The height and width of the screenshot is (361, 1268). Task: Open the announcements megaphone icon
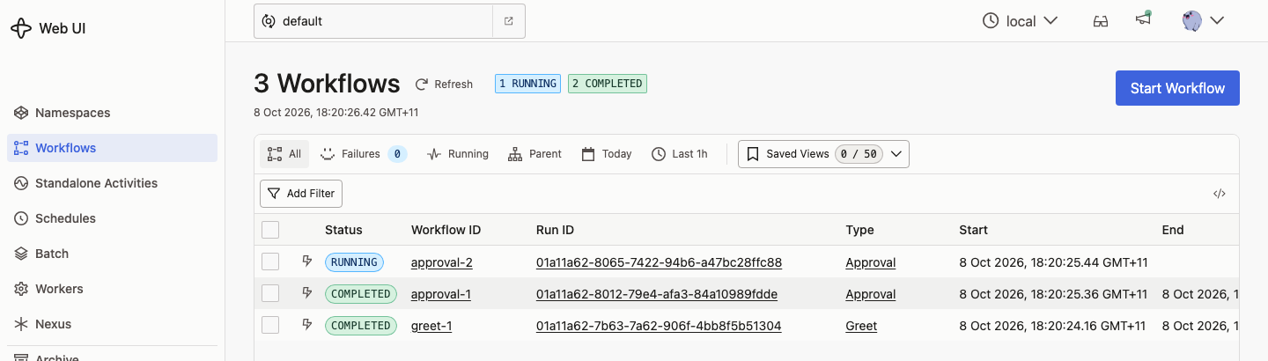click(1143, 18)
